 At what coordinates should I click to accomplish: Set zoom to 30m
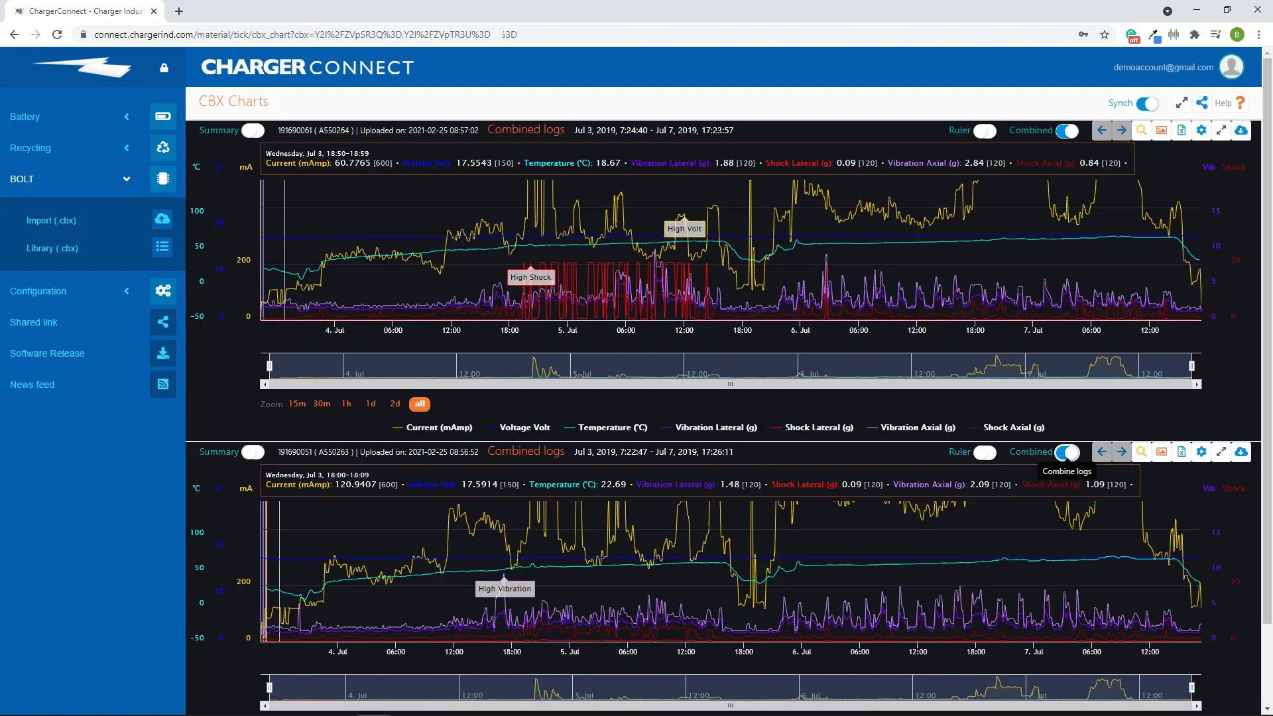(x=322, y=404)
